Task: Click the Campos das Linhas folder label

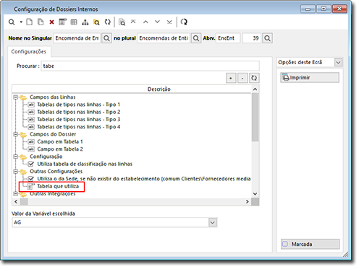Action: [x=52, y=97]
